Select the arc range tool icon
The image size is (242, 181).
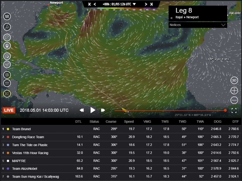7,37
